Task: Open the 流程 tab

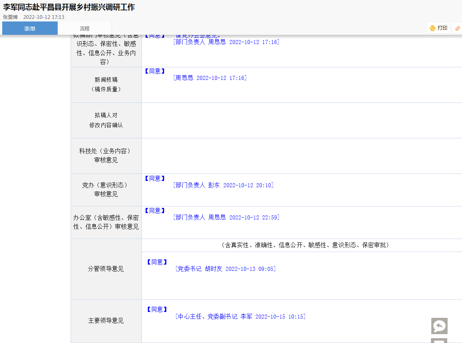Action: click(85, 28)
